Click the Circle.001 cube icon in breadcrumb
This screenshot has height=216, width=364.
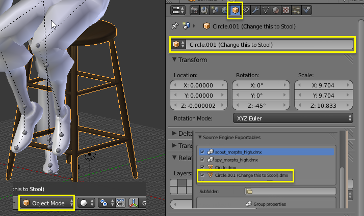coord(206,26)
